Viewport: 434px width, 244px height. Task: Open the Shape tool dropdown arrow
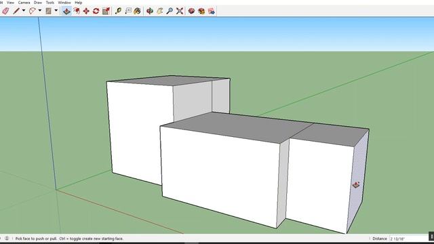click(56, 11)
